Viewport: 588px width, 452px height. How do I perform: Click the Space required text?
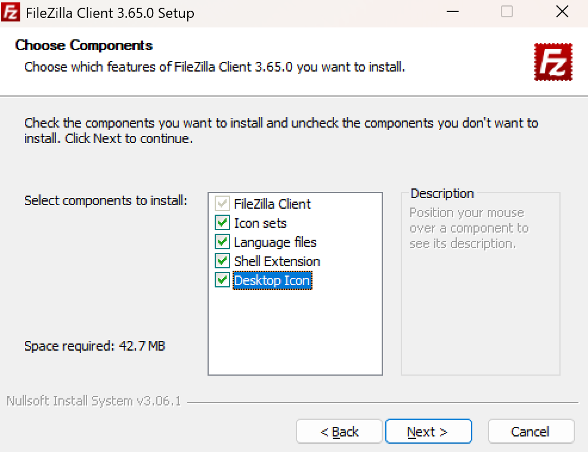click(95, 346)
